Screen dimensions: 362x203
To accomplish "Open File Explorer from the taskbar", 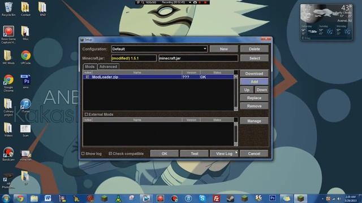I will tap(34, 198).
